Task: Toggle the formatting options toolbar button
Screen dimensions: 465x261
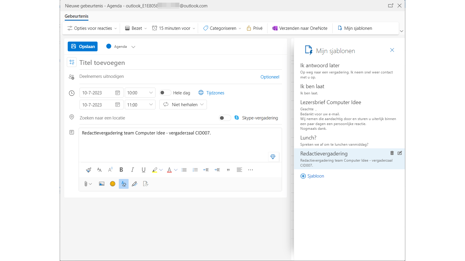Action: click(x=124, y=184)
